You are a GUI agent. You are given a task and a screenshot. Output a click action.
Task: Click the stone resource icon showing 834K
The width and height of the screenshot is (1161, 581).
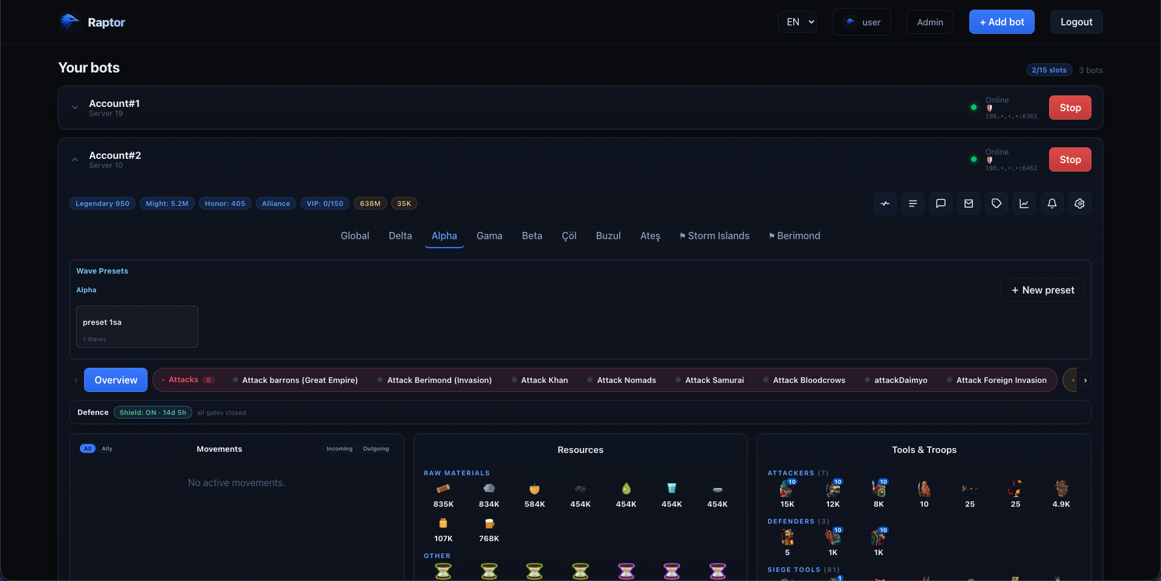pos(489,489)
